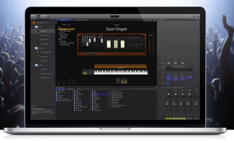Switch to Layout mode

point(34,16)
